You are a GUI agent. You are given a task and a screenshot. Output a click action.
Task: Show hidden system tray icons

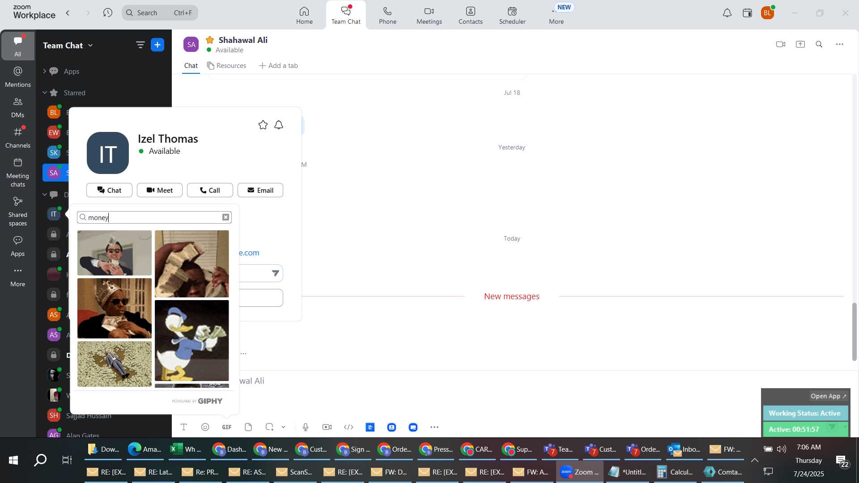[755, 460]
